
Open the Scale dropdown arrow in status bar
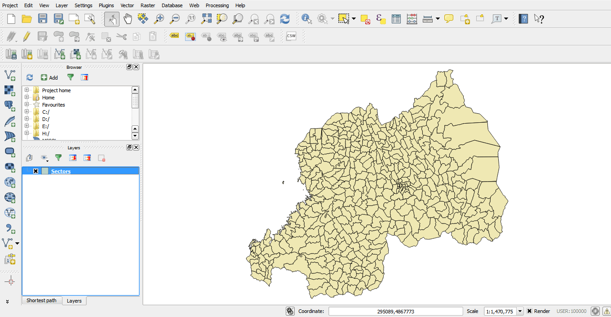(x=520, y=311)
